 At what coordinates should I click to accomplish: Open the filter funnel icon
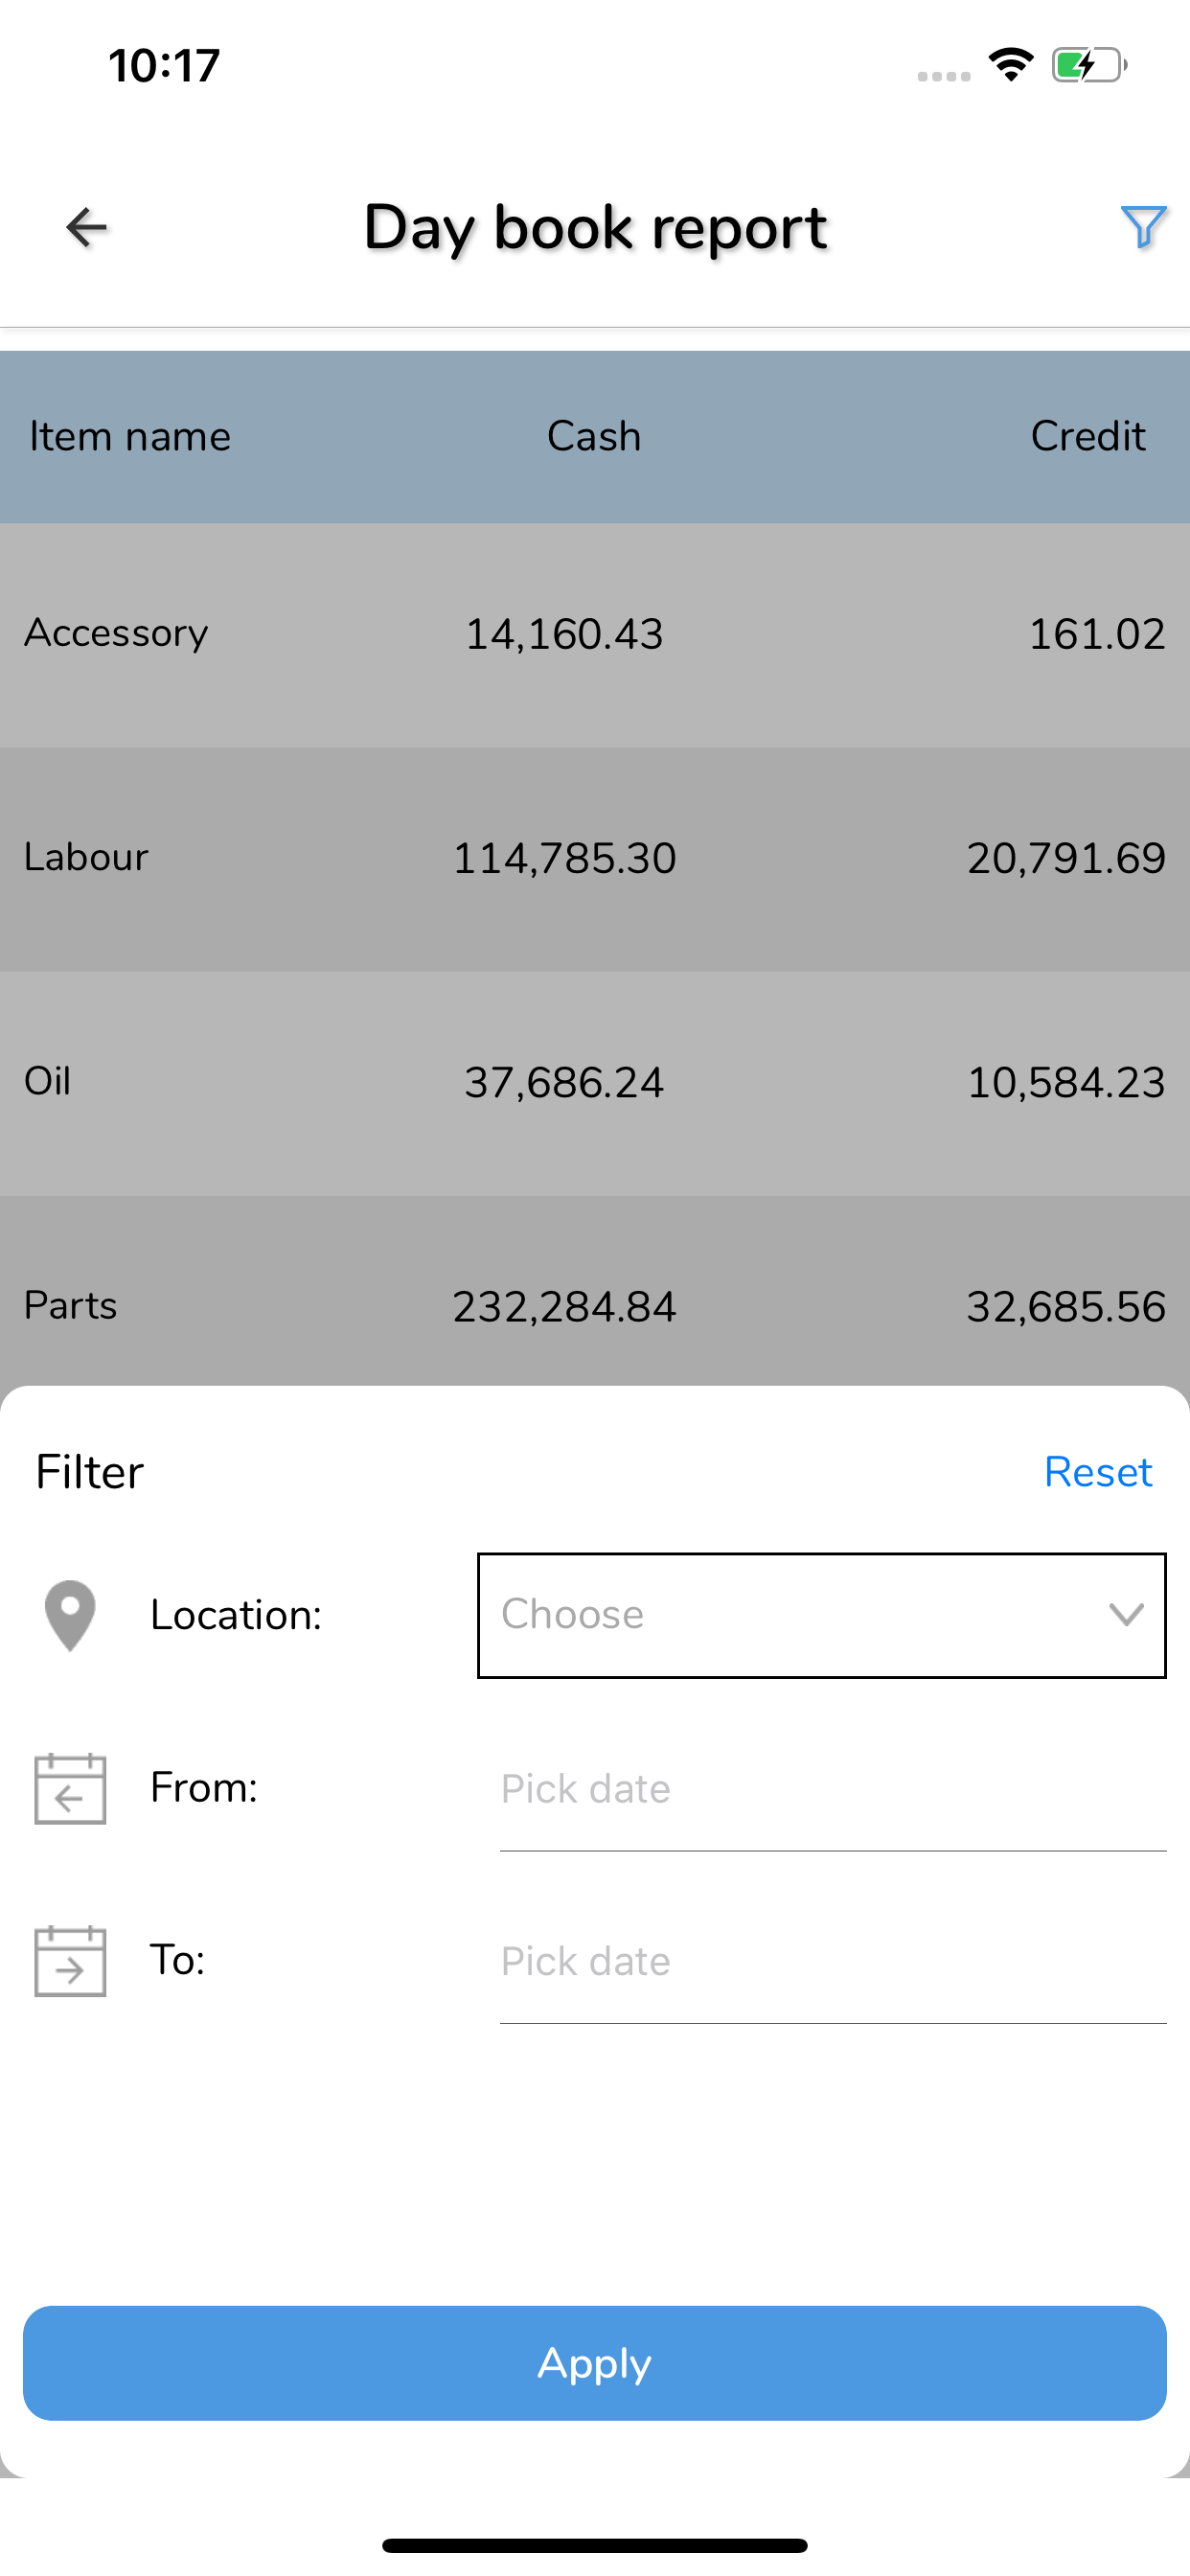[x=1143, y=227]
